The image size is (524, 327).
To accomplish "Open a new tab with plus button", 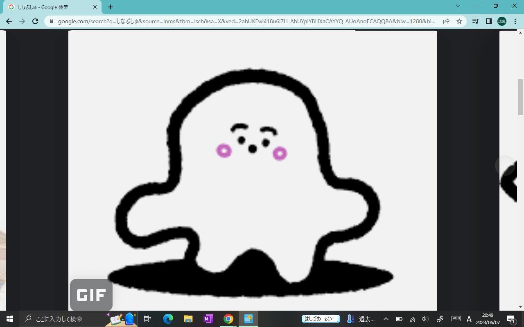I will tap(111, 7).
